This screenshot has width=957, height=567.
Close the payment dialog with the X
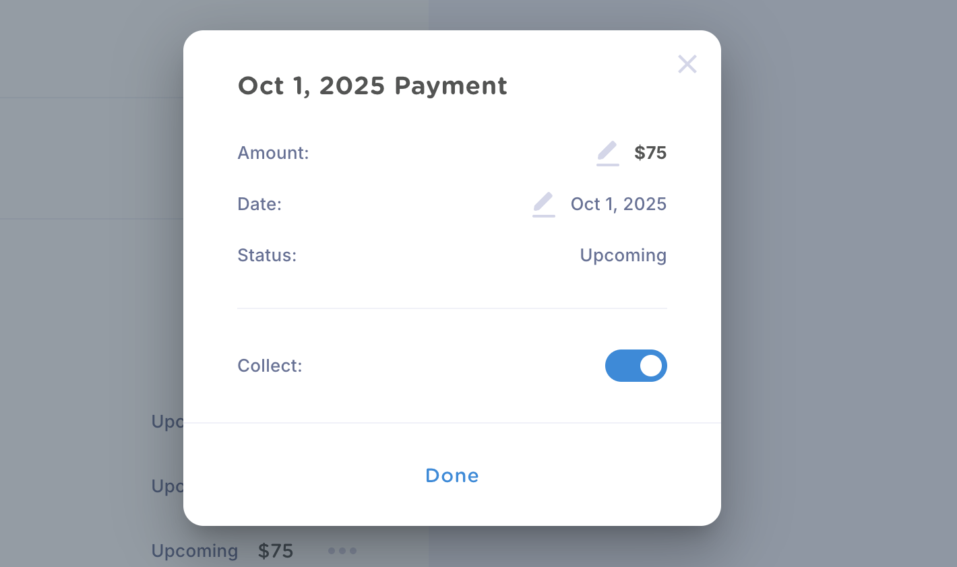(687, 64)
